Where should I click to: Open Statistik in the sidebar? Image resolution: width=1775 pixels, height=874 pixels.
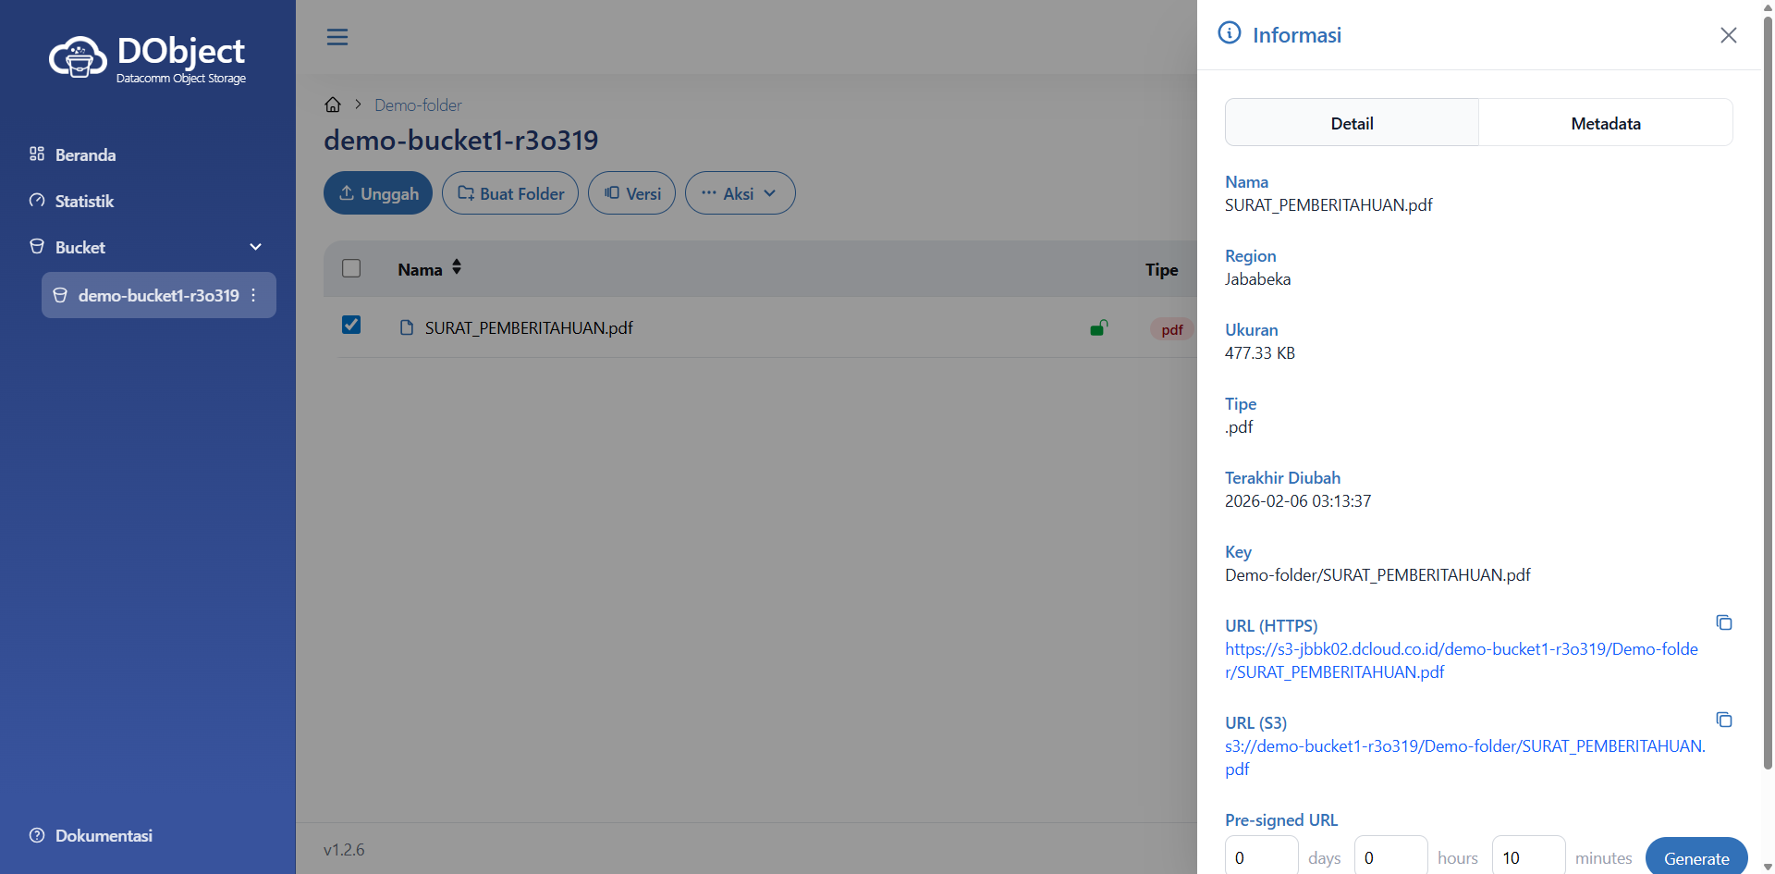click(x=84, y=201)
